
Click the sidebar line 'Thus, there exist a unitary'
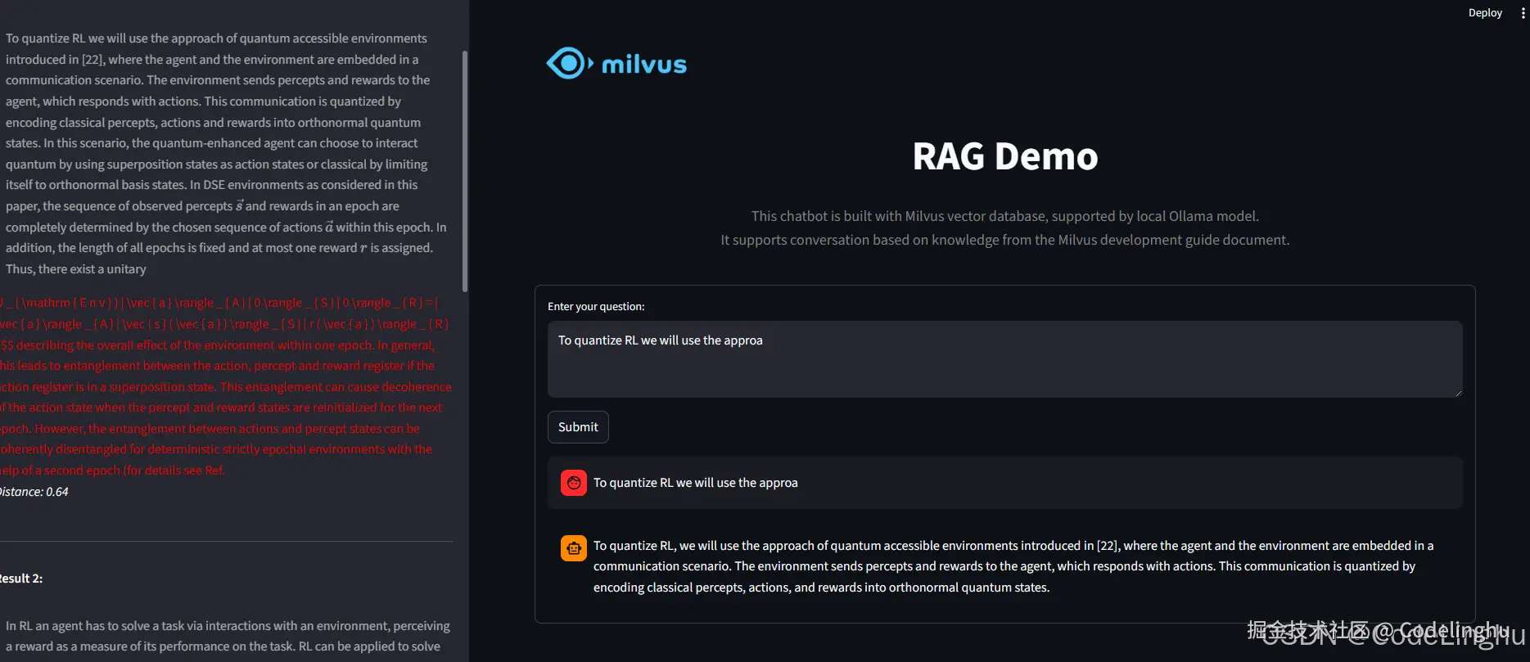point(76,269)
